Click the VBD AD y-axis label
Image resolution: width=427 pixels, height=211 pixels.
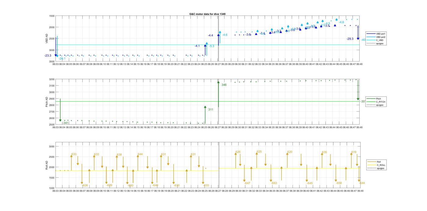click(47, 38)
